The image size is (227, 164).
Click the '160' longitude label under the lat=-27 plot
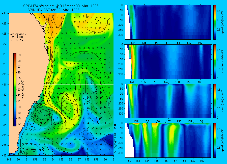[x=200, y=43]
